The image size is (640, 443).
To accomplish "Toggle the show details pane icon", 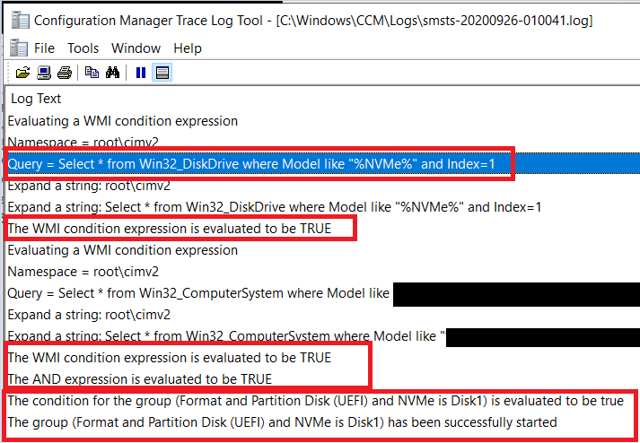I will pyautogui.click(x=162, y=73).
